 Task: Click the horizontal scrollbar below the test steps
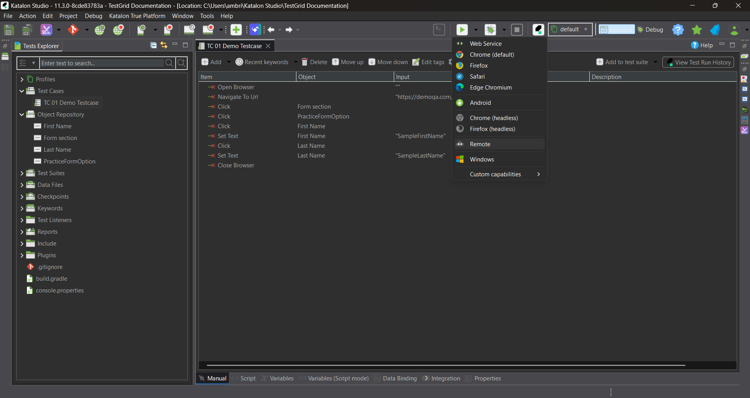click(446, 365)
